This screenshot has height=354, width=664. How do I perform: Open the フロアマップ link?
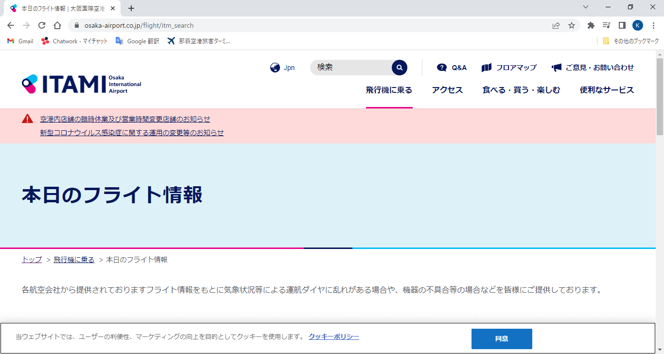[x=516, y=68]
